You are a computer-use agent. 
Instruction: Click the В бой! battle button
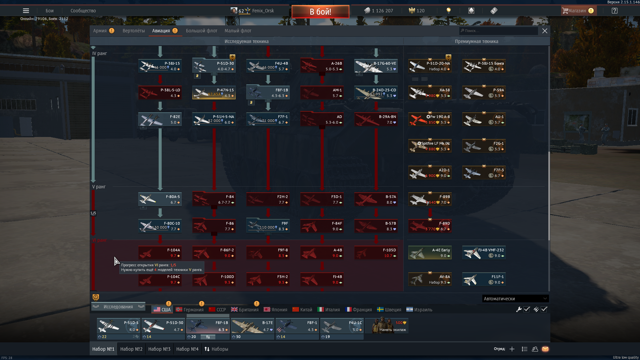320,12
